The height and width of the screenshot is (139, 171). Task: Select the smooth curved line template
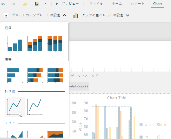[35, 107]
